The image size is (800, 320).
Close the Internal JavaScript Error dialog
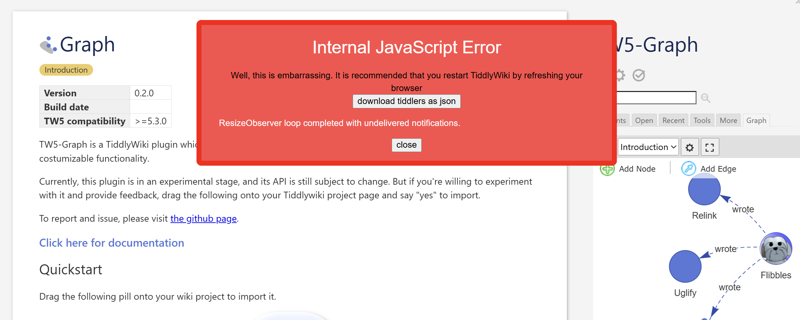tap(406, 145)
